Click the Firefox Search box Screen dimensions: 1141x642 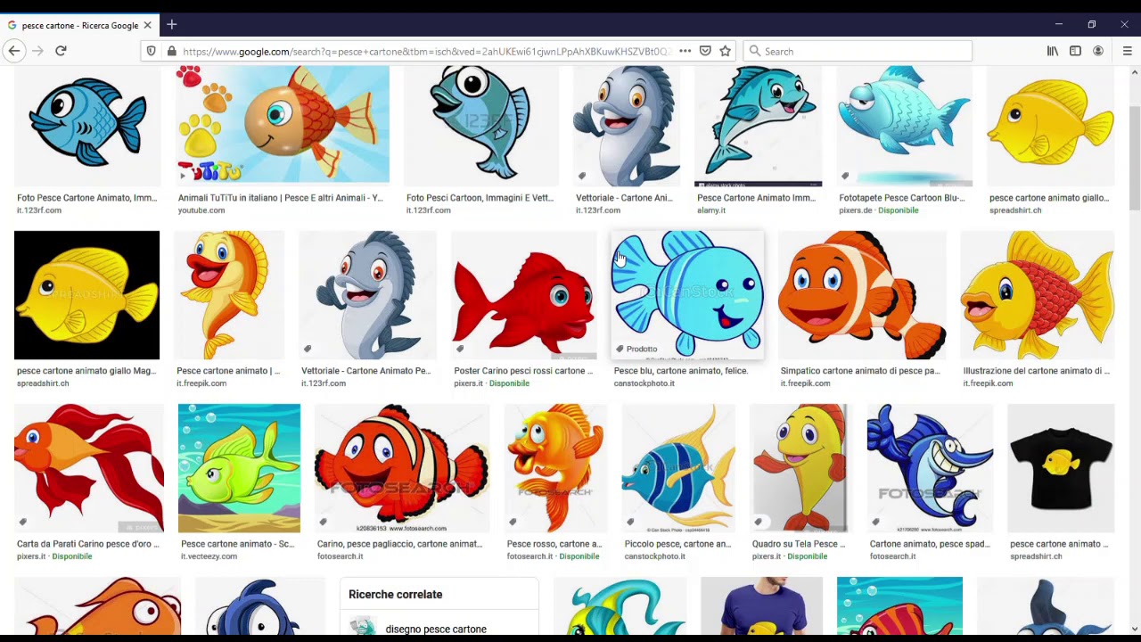[858, 51]
